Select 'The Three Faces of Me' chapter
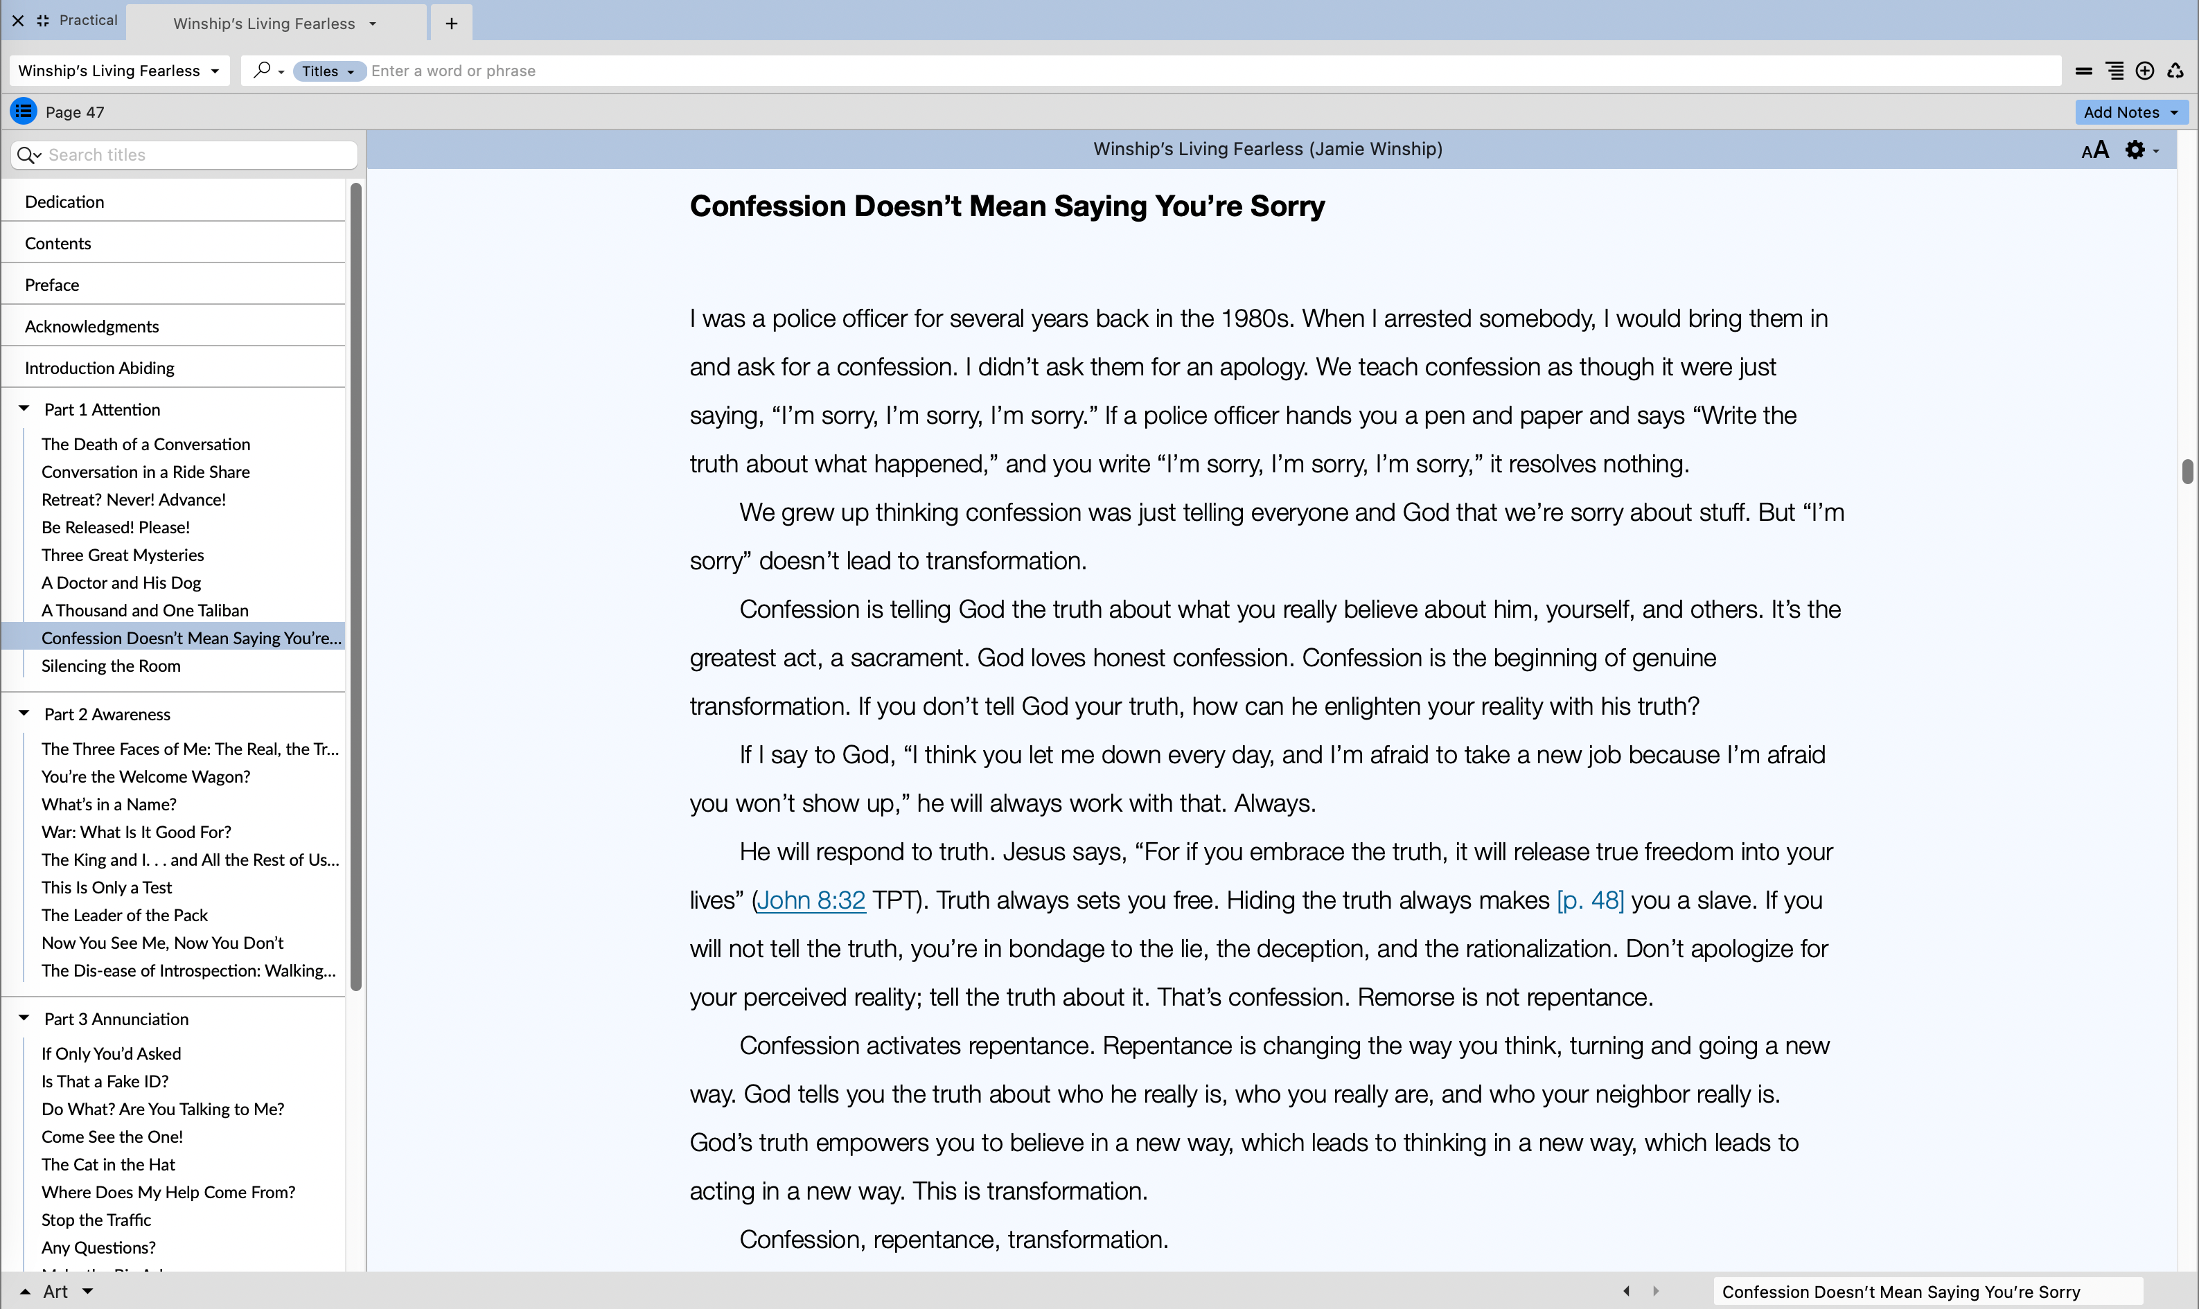Viewport: 2199px width, 1309px height. (190, 749)
